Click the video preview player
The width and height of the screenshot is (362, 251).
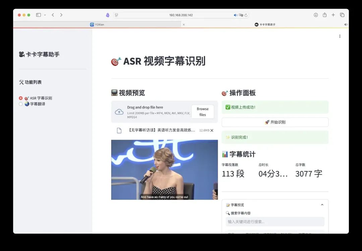click(x=164, y=170)
